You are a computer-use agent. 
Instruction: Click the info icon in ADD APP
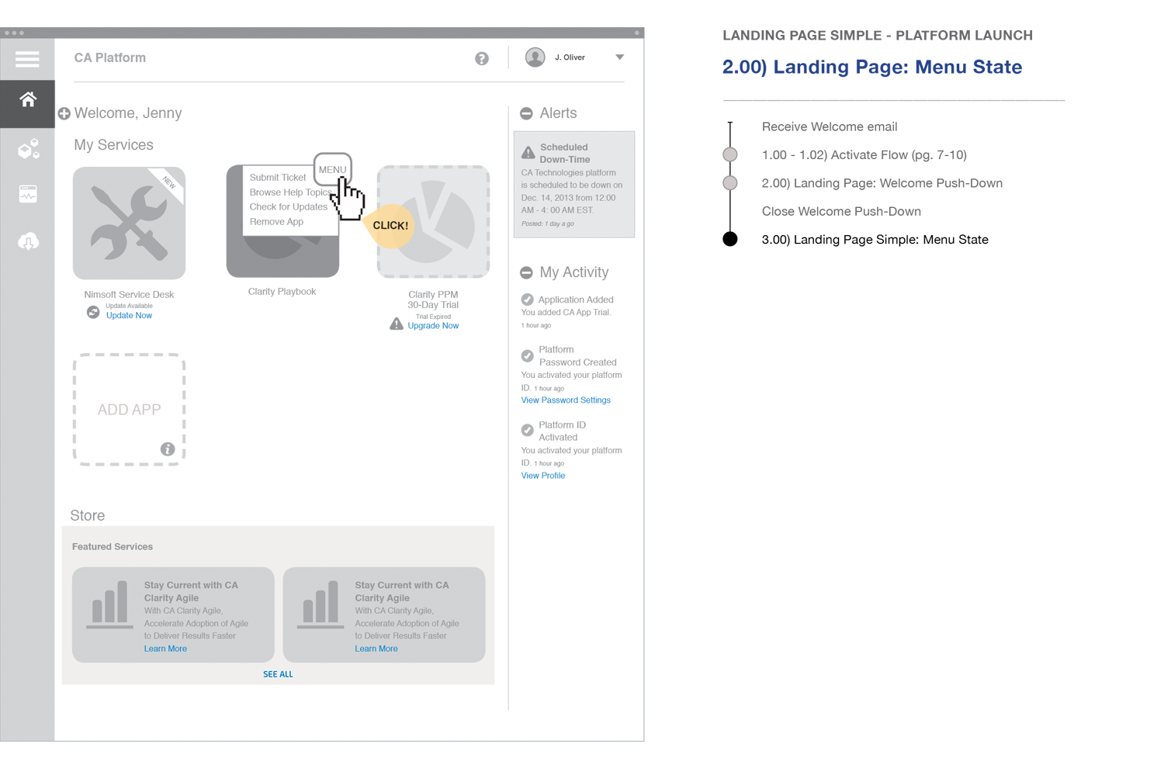pos(168,449)
